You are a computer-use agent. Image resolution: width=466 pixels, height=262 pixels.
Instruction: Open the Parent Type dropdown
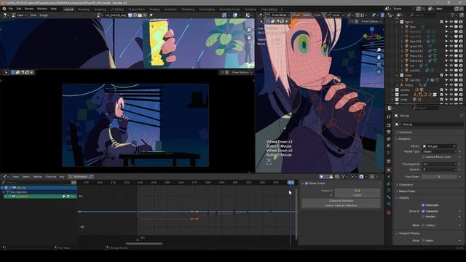(x=439, y=151)
